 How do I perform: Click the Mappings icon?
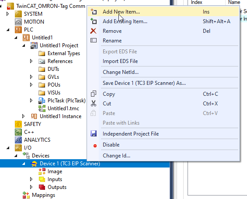26,195
